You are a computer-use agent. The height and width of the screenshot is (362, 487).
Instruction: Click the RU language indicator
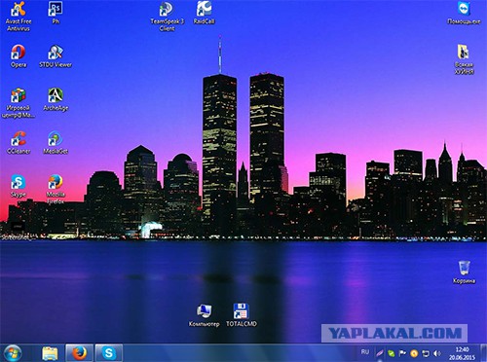point(365,352)
